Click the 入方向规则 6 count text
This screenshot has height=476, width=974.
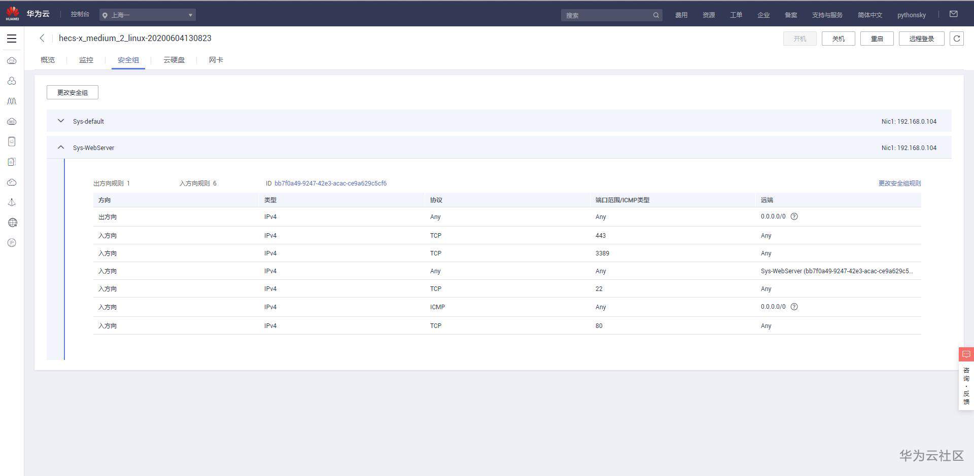[x=198, y=184]
